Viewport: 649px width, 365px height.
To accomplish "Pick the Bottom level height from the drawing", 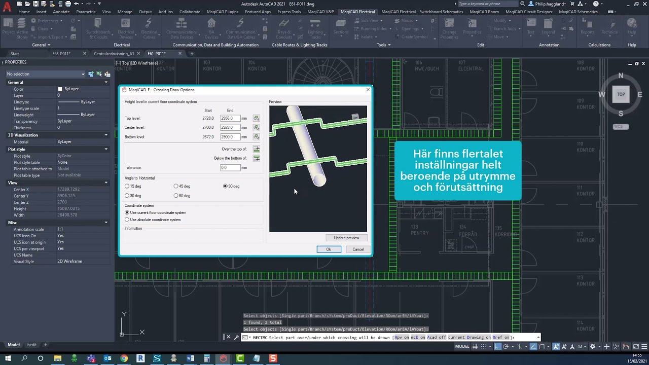I will coord(256,137).
